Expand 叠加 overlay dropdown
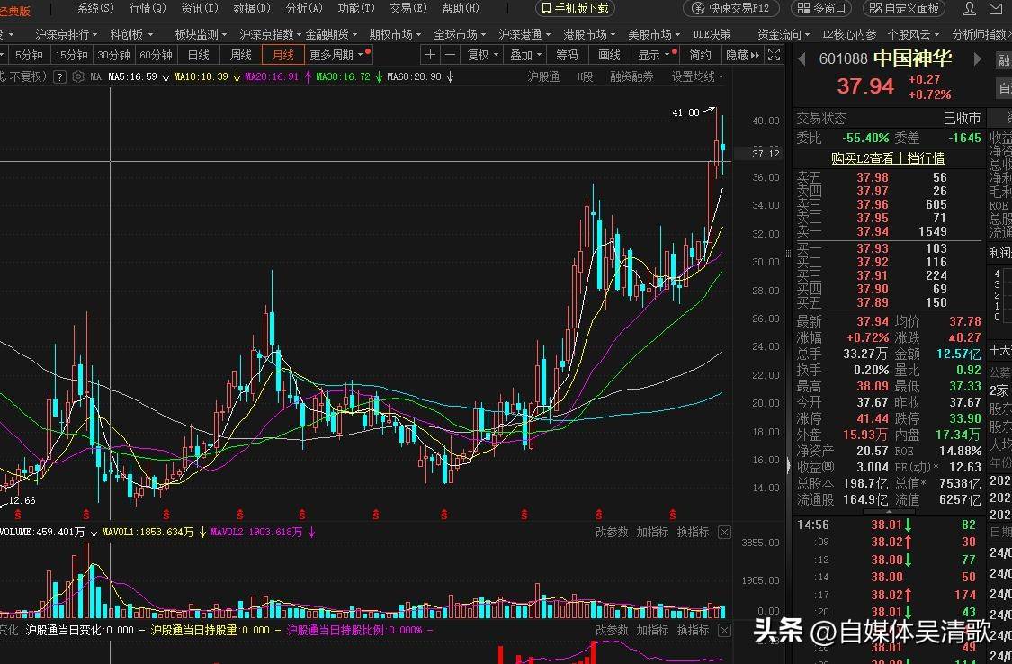Image resolution: width=1012 pixels, height=664 pixels. [525, 55]
